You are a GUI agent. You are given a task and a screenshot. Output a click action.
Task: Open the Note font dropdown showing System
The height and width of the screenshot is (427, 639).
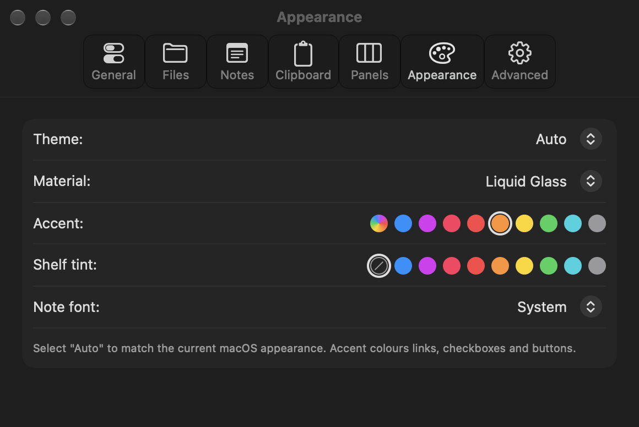point(591,306)
